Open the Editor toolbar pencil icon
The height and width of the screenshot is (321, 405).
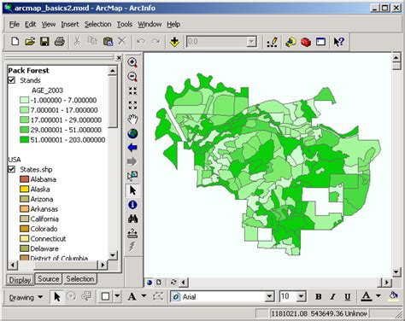(x=272, y=42)
